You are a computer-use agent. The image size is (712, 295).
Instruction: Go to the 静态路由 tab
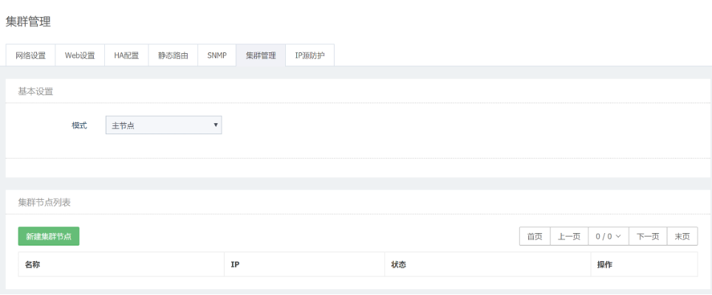(x=173, y=56)
